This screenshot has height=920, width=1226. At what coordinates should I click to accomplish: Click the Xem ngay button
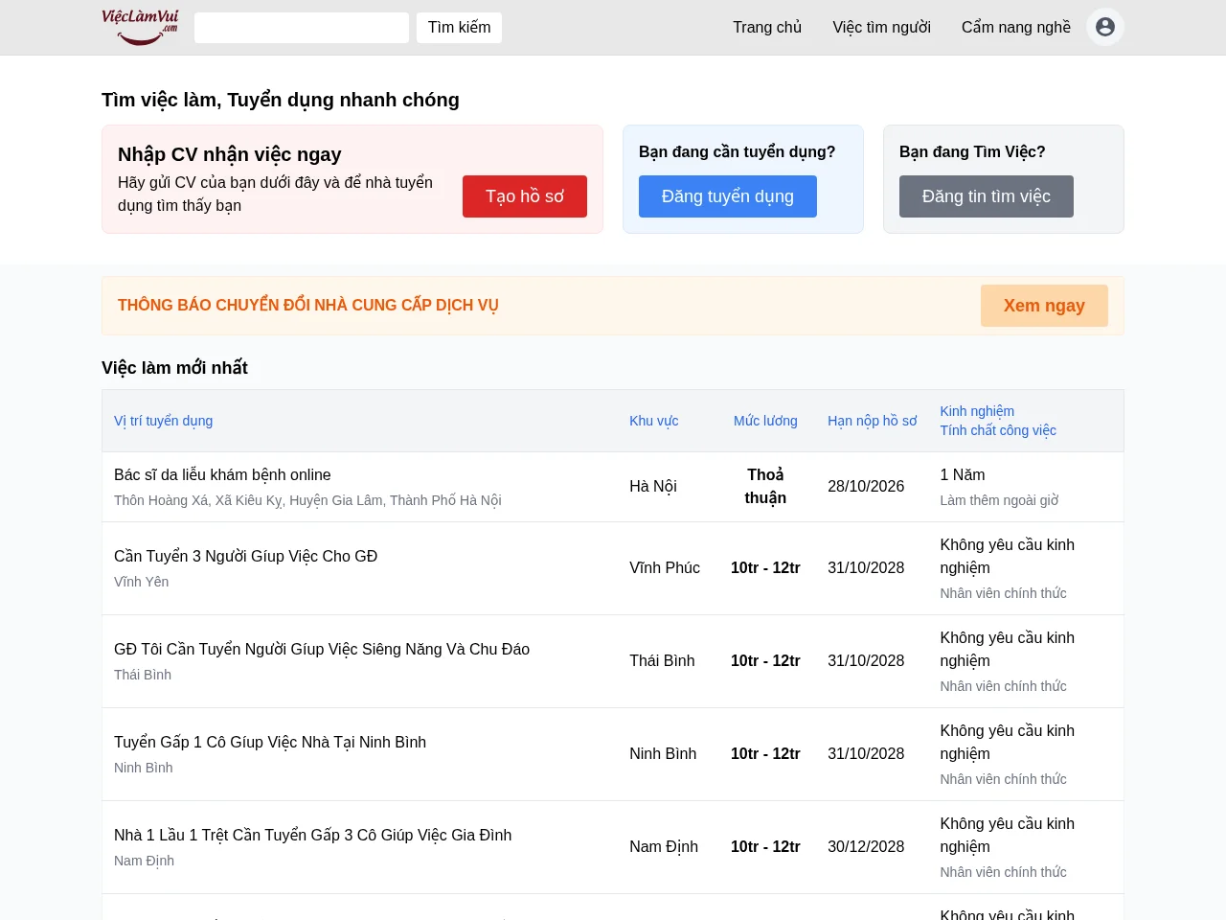click(x=1044, y=306)
